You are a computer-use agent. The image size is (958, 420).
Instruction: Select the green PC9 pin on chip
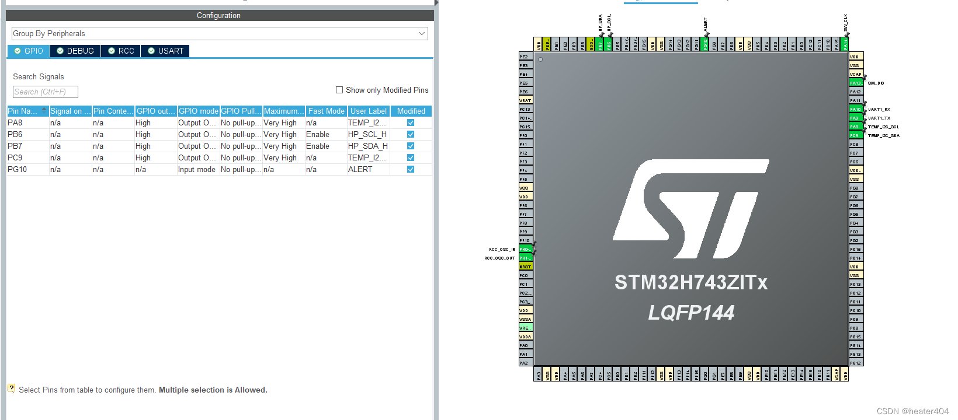point(856,135)
